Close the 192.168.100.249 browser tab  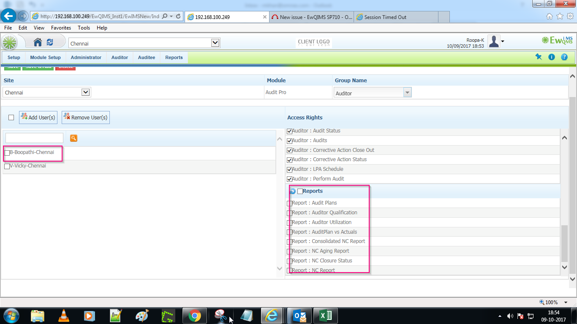[x=265, y=17]
